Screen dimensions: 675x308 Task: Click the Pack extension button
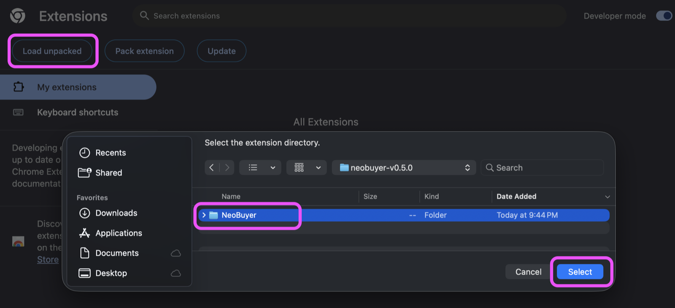coord(145,51)
